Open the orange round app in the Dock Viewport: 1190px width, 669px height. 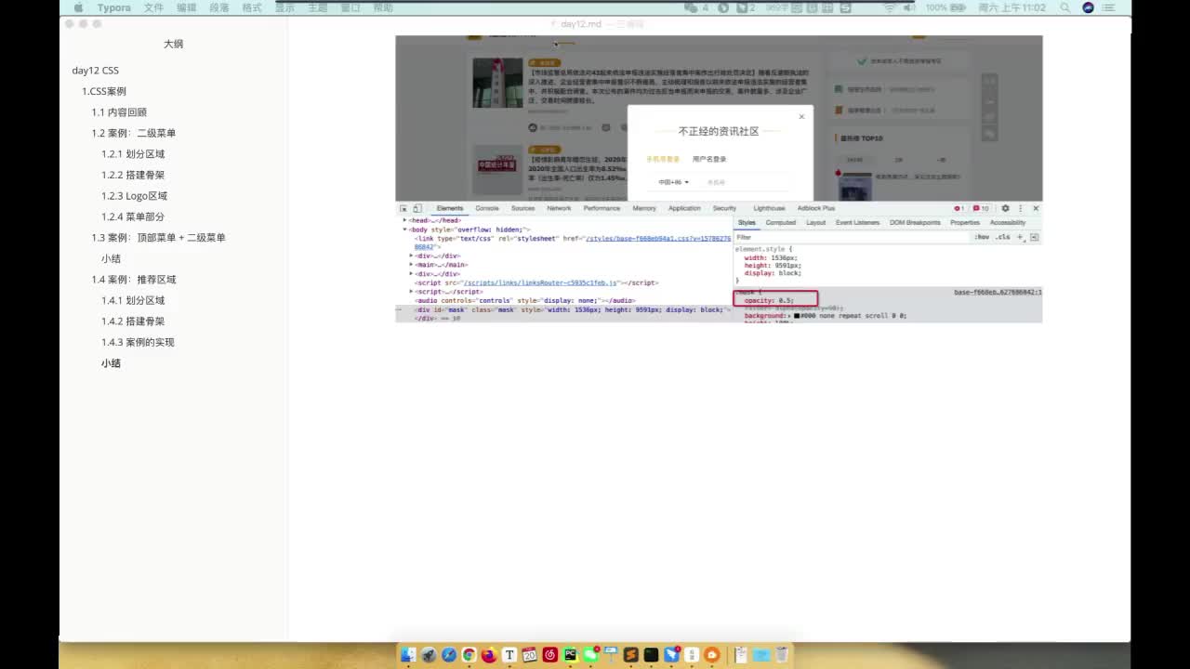tap(712, 655)
